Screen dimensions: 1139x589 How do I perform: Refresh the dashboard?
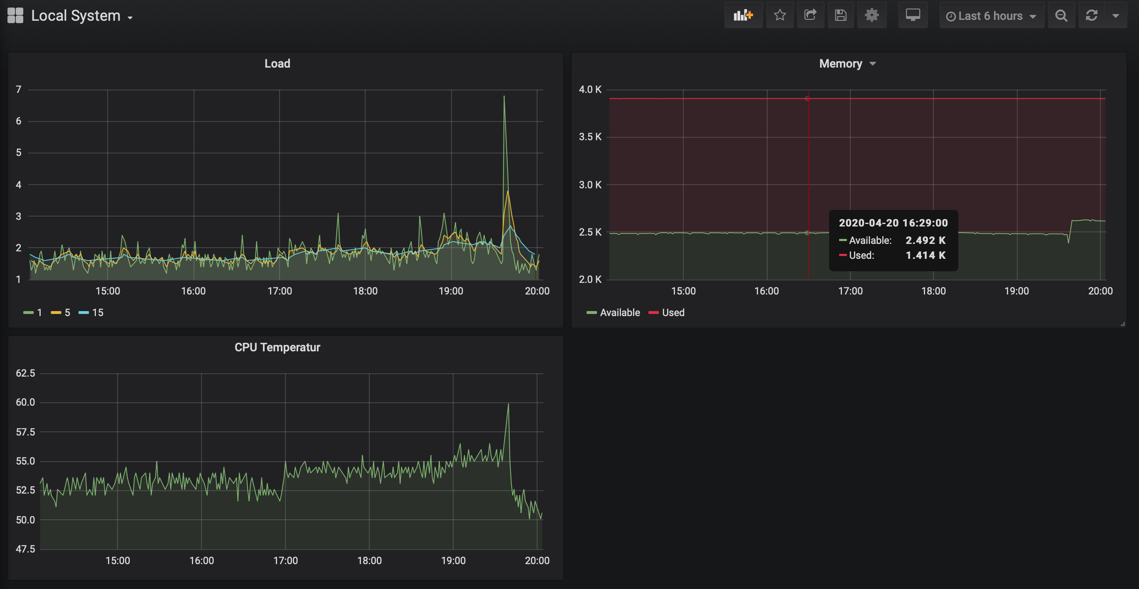[x=1092, y=15]
